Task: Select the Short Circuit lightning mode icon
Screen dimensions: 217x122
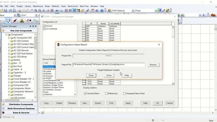Action: [x=15, y=21]
